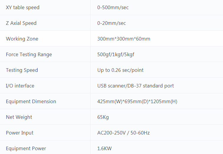223x154 pixels.
Task: Select the 300mm*300mm*60mm value
Action: (124, 39)
